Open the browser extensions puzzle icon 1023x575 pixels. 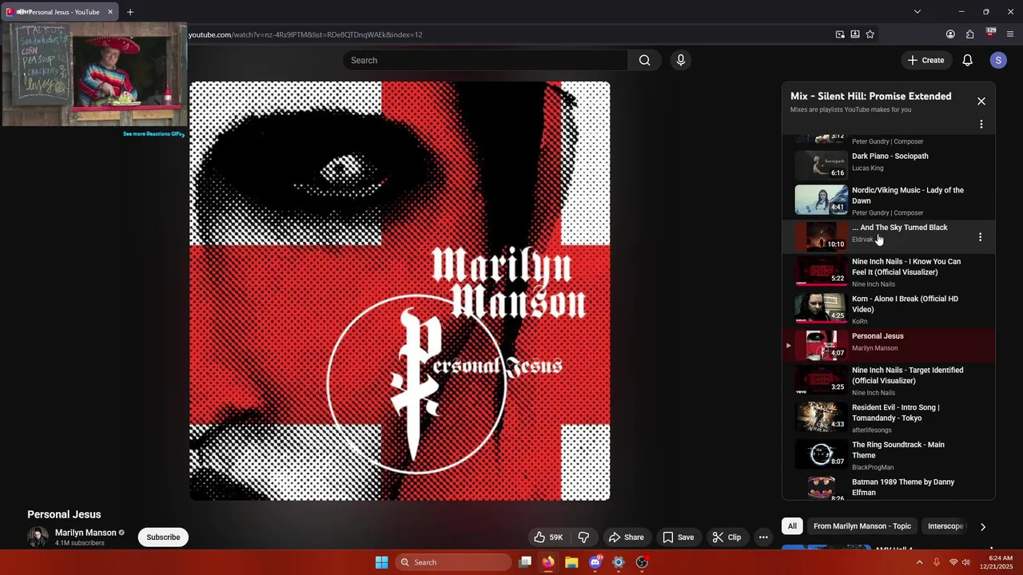970,34
